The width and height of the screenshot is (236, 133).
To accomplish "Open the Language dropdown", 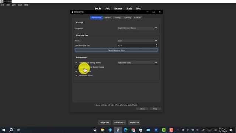I will coord(138,28).
